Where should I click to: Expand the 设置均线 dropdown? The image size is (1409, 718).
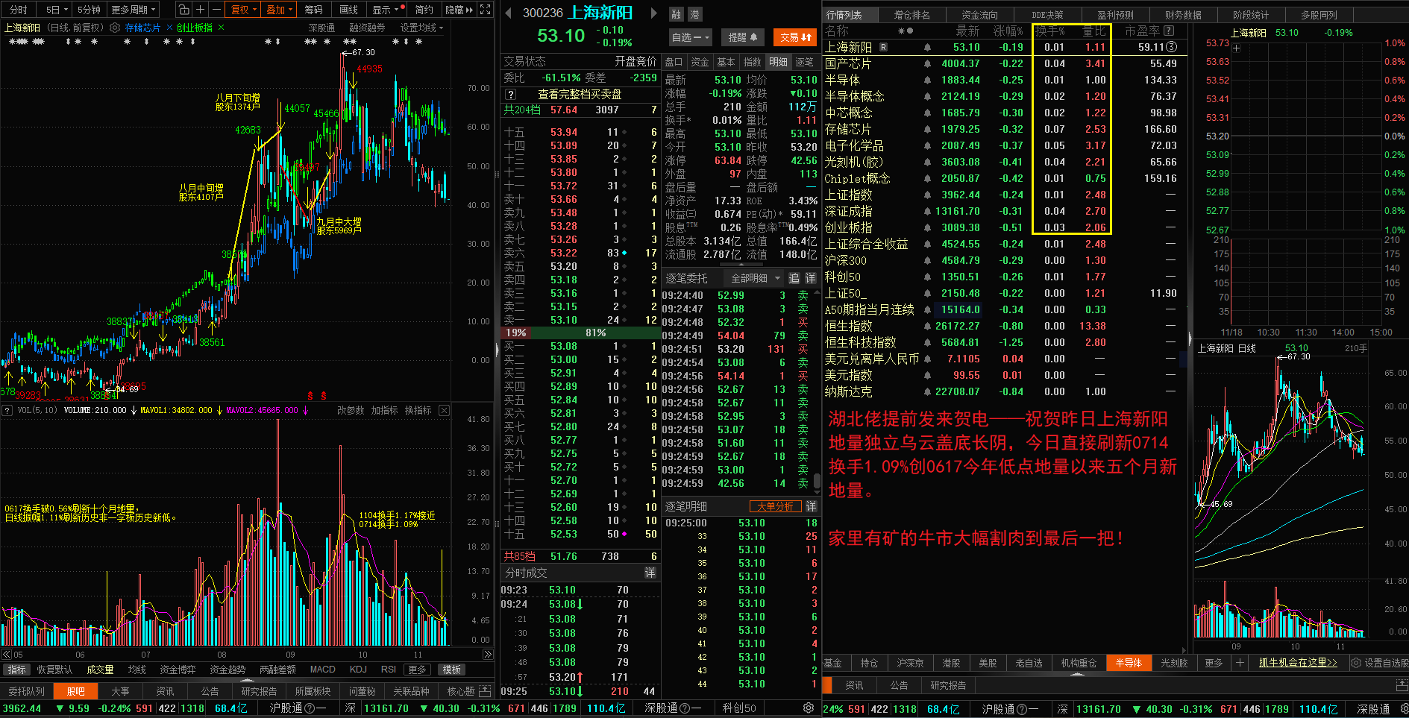pos(421,28)
